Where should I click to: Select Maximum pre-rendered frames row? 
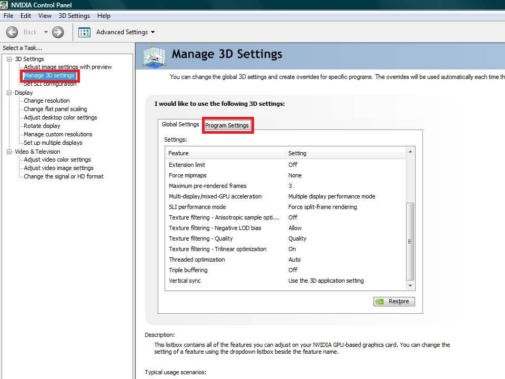click(x=286, y=186)
